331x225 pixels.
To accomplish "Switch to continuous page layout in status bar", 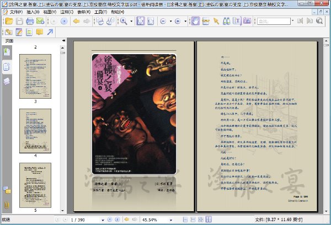I will [x=193, y=219].
